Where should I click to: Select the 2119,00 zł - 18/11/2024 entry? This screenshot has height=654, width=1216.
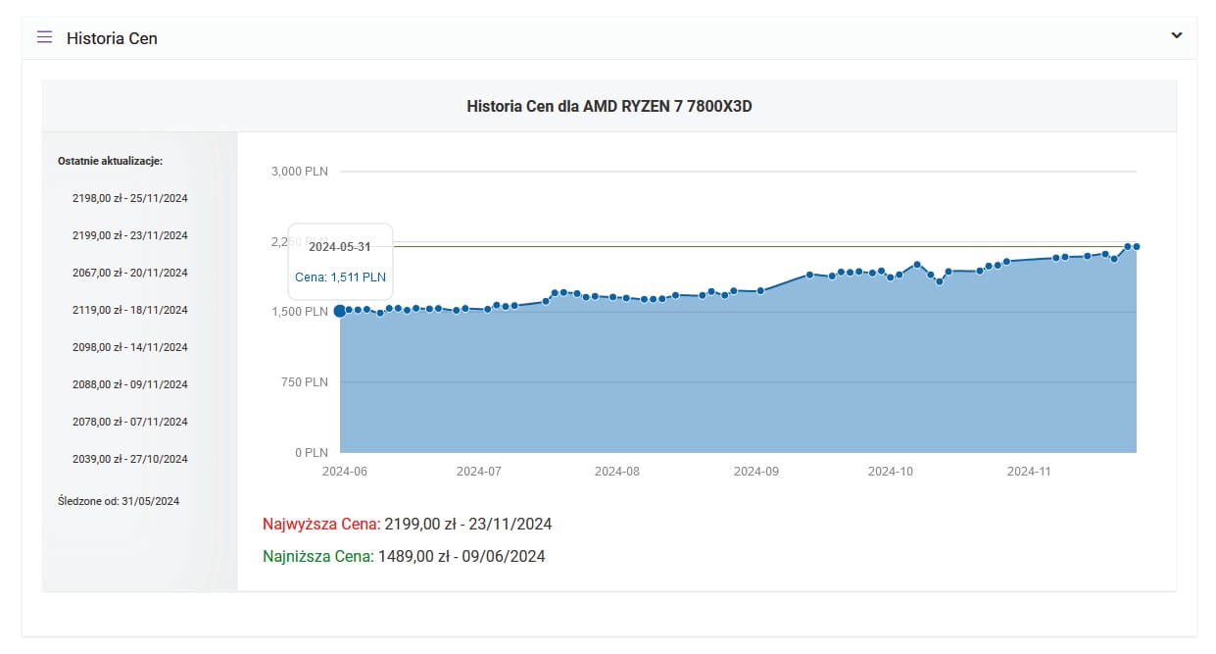(x=130, y=310)
